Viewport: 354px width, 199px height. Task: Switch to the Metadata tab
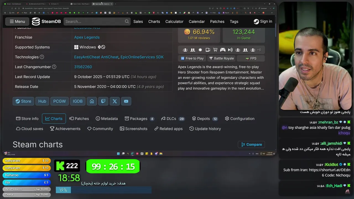tap(107, 119)
